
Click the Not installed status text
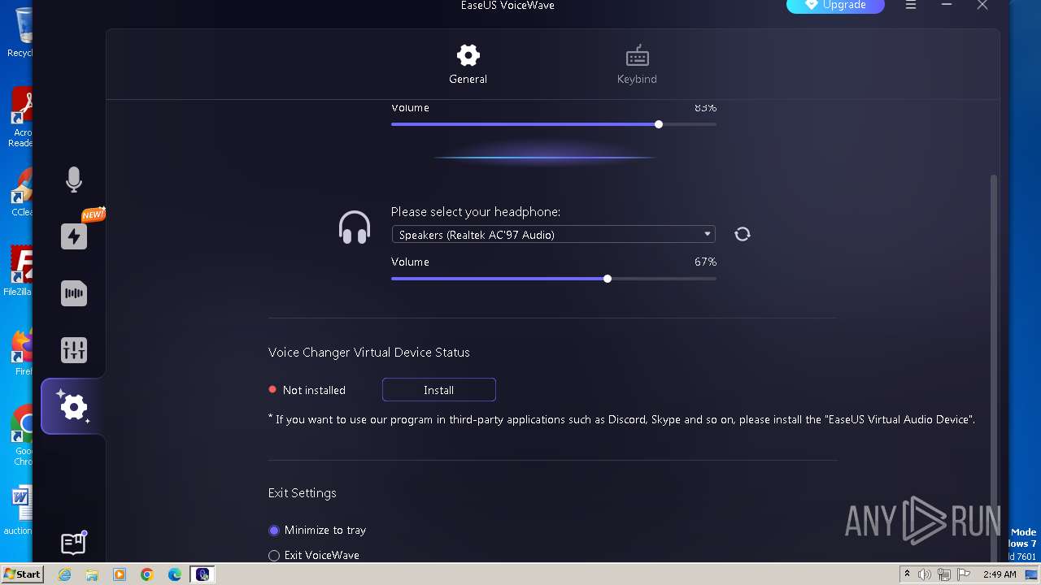point(314,390)
